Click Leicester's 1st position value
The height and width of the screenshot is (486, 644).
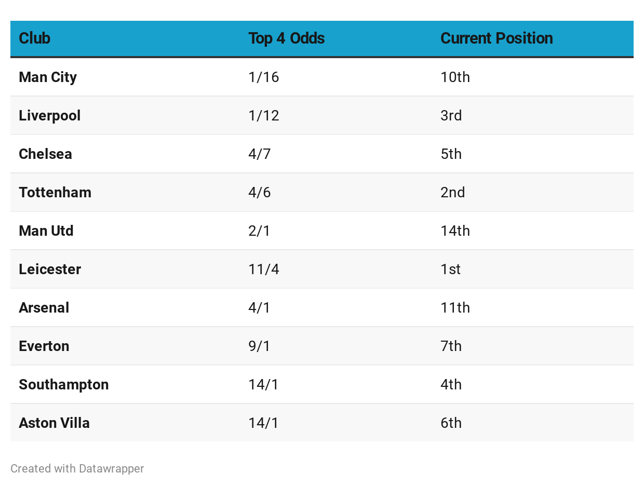click(x=450, y=269)
